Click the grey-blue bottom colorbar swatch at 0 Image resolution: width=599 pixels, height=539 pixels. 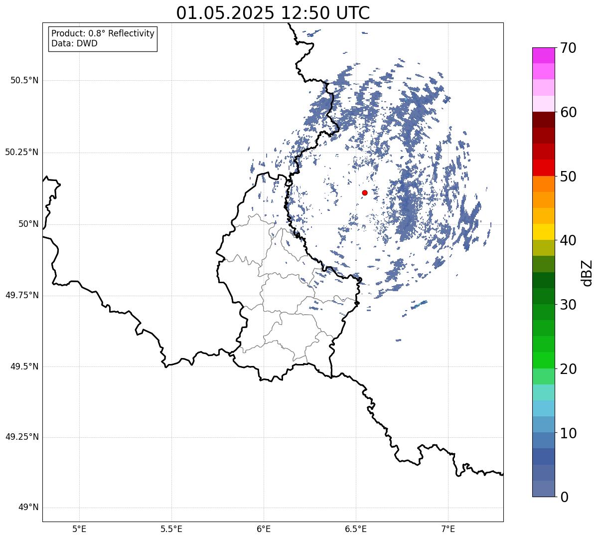tap(543, 489)
